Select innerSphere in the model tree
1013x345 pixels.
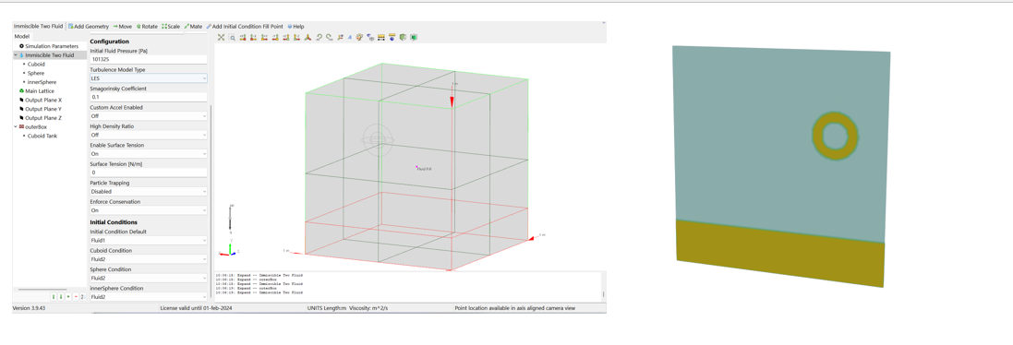(x=42, y=82)
